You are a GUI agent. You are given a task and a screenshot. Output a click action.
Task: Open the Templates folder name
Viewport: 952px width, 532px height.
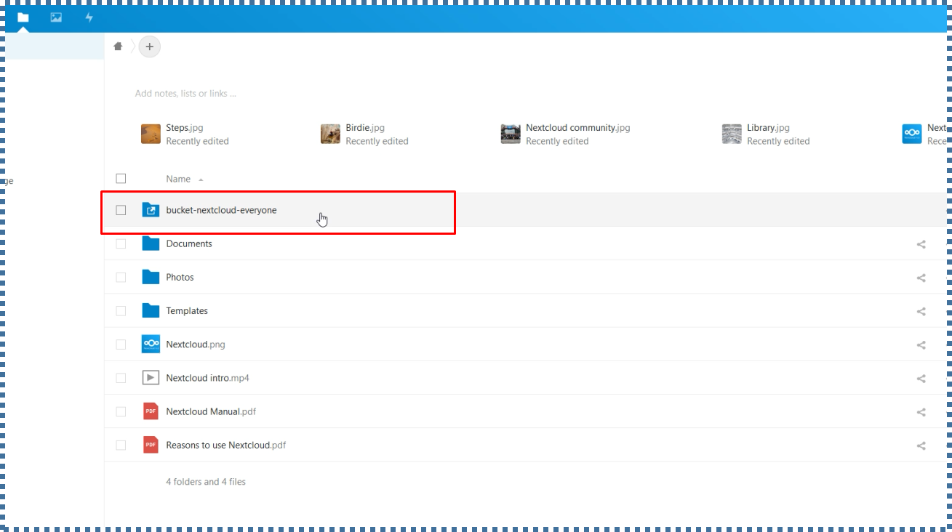tap(187, 310)
